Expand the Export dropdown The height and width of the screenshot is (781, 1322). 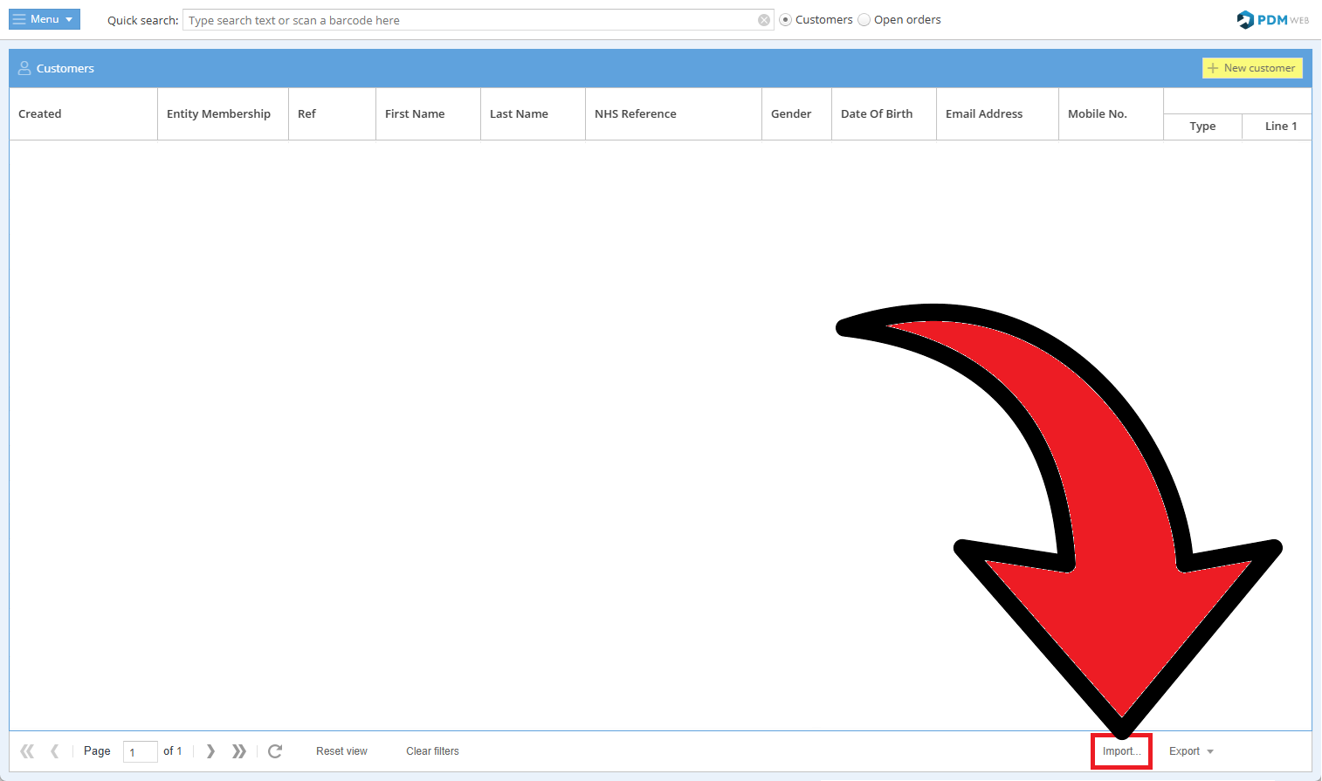pos(1191,751)
